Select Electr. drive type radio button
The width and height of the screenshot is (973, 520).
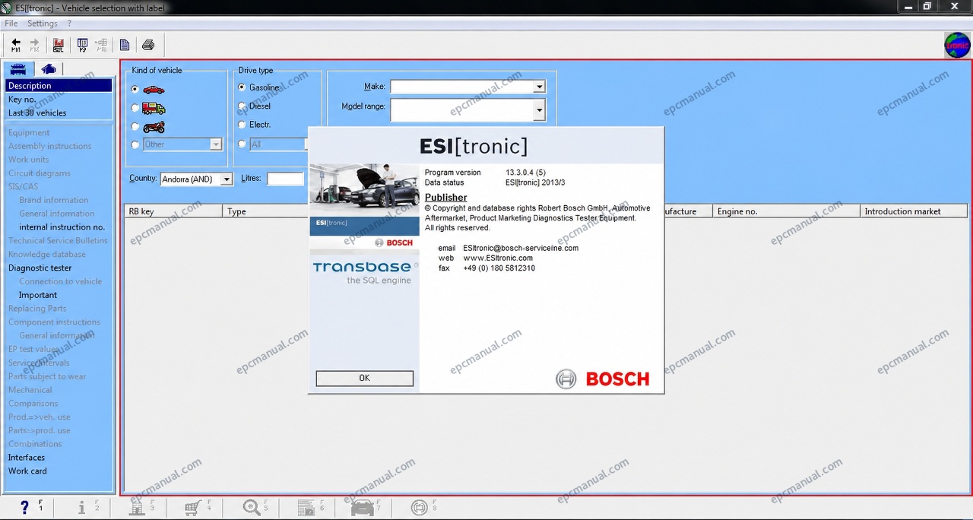[242, 125]
